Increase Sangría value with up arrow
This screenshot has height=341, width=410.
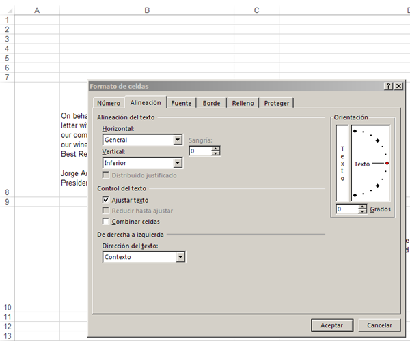point(216,148)
